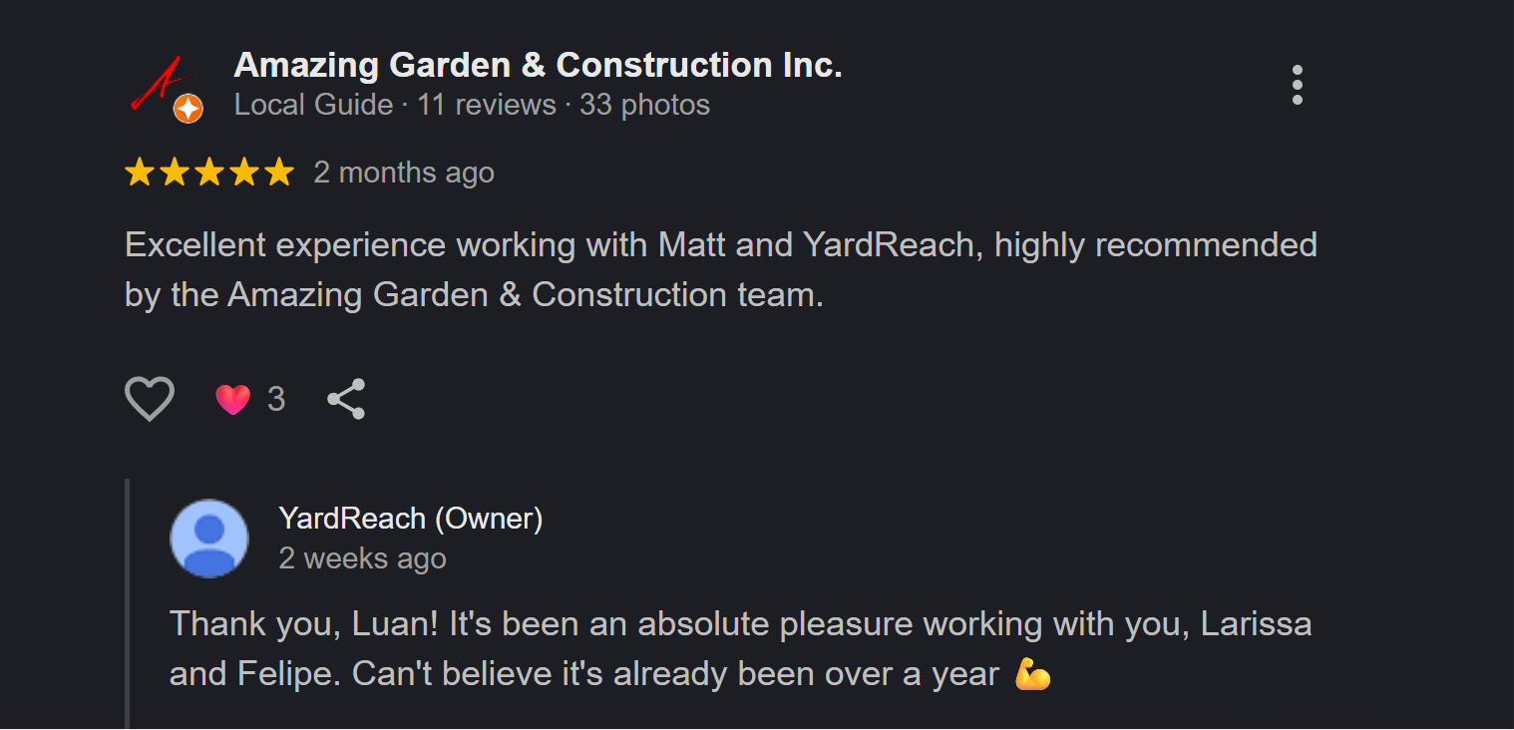
Task: Expand reaction details next to count 3
Action: [276, 398]
